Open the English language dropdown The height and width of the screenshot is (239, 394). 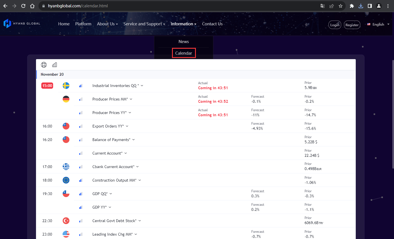coord(378,24)
